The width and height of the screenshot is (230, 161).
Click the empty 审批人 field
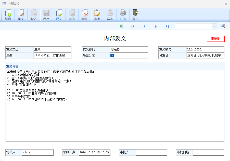151,153
